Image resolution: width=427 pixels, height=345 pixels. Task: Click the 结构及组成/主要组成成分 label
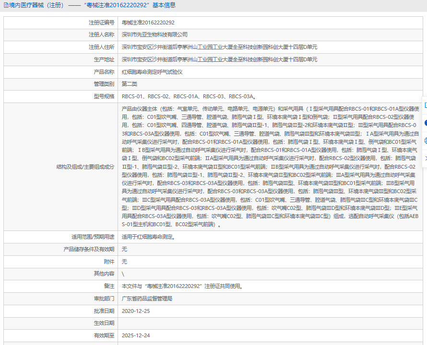click(85, 167)
